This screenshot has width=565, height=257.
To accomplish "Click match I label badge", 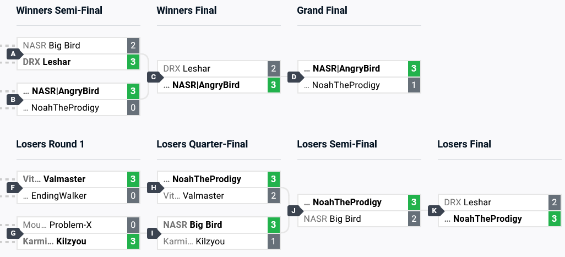I will 153,233.
